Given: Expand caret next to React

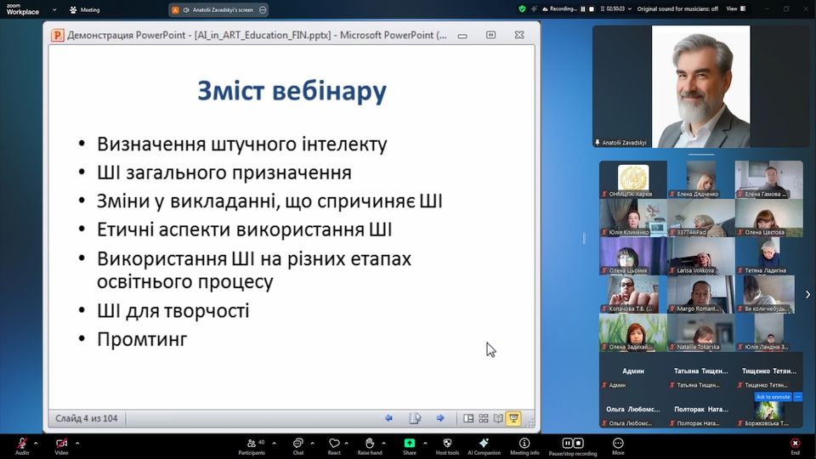Looking at the screenshot, I should [346, 444].
